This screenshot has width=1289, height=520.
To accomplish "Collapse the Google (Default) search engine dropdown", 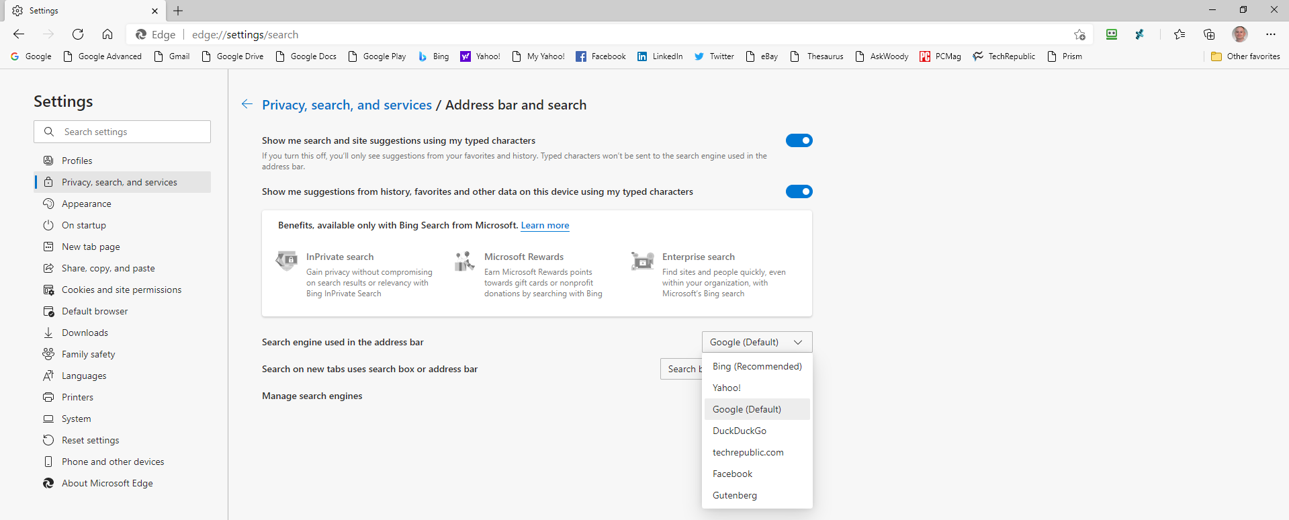I will (x=757, y=342).
